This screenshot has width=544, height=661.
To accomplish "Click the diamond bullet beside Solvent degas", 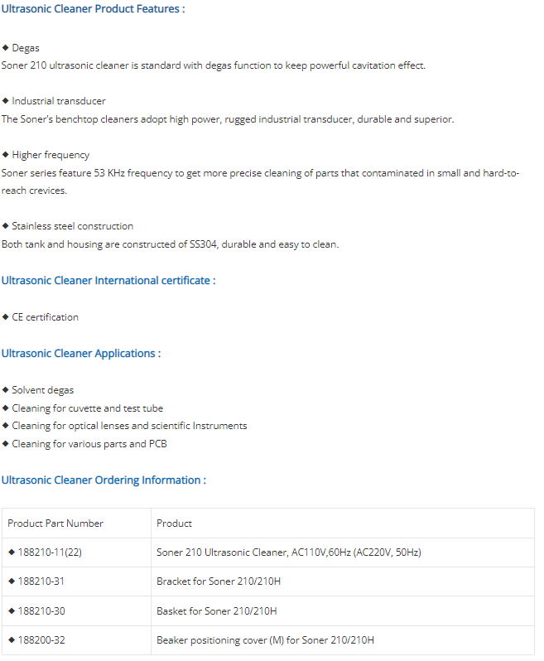I will click(5, 390).
